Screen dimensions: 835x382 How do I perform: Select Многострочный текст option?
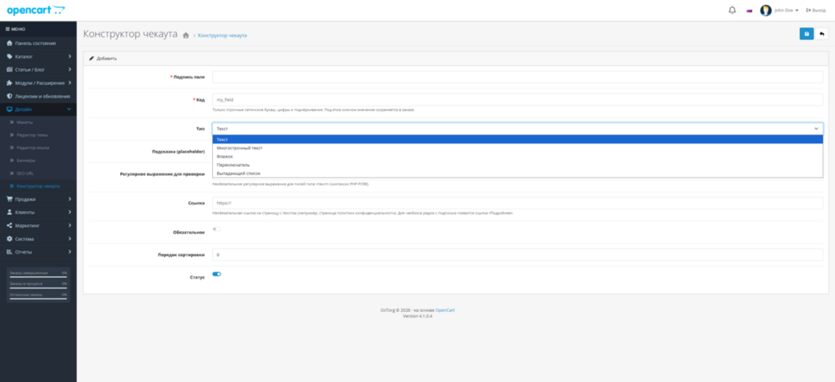[518, 148]
